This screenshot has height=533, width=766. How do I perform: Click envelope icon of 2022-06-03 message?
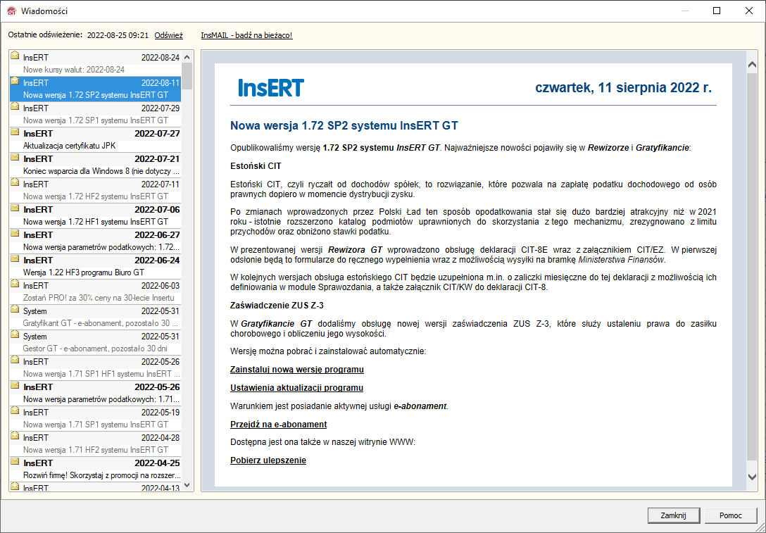tap(15, 284)
